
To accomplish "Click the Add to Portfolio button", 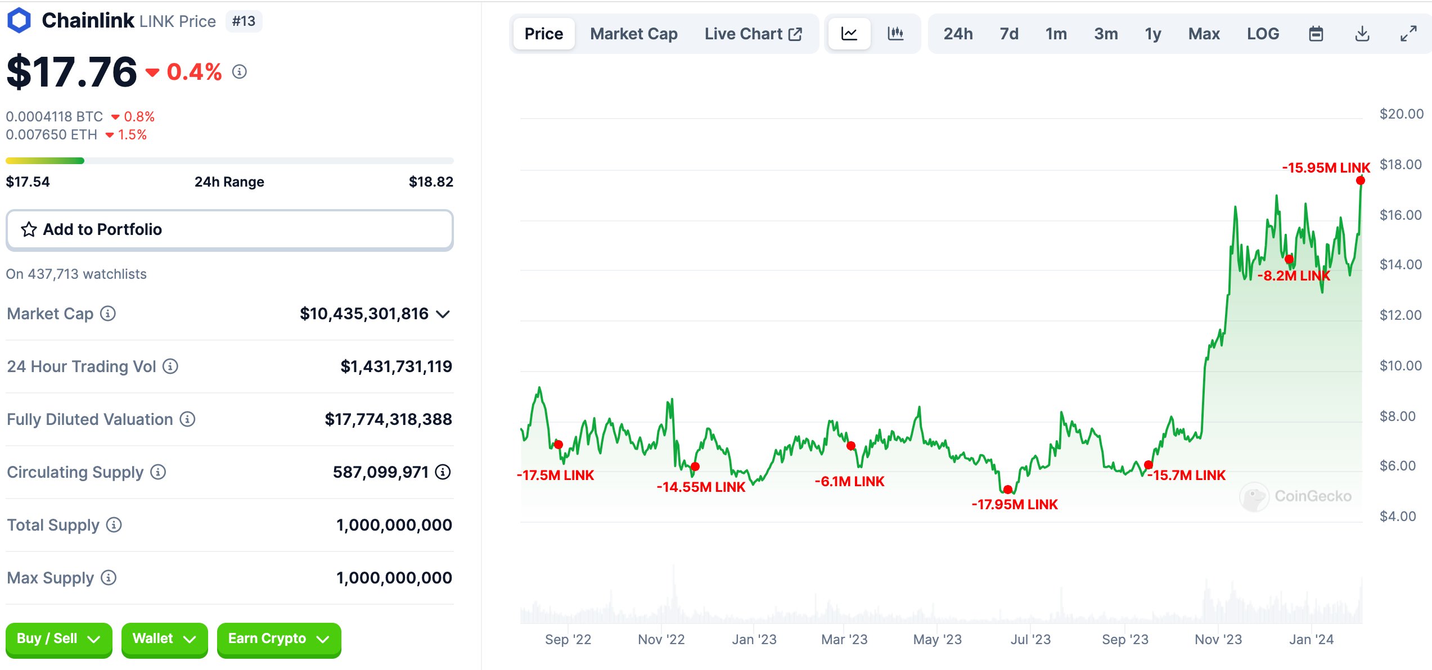I will [229, 229].
